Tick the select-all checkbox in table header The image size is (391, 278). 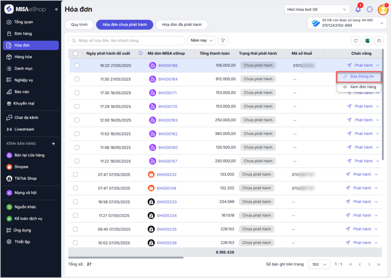76,53
